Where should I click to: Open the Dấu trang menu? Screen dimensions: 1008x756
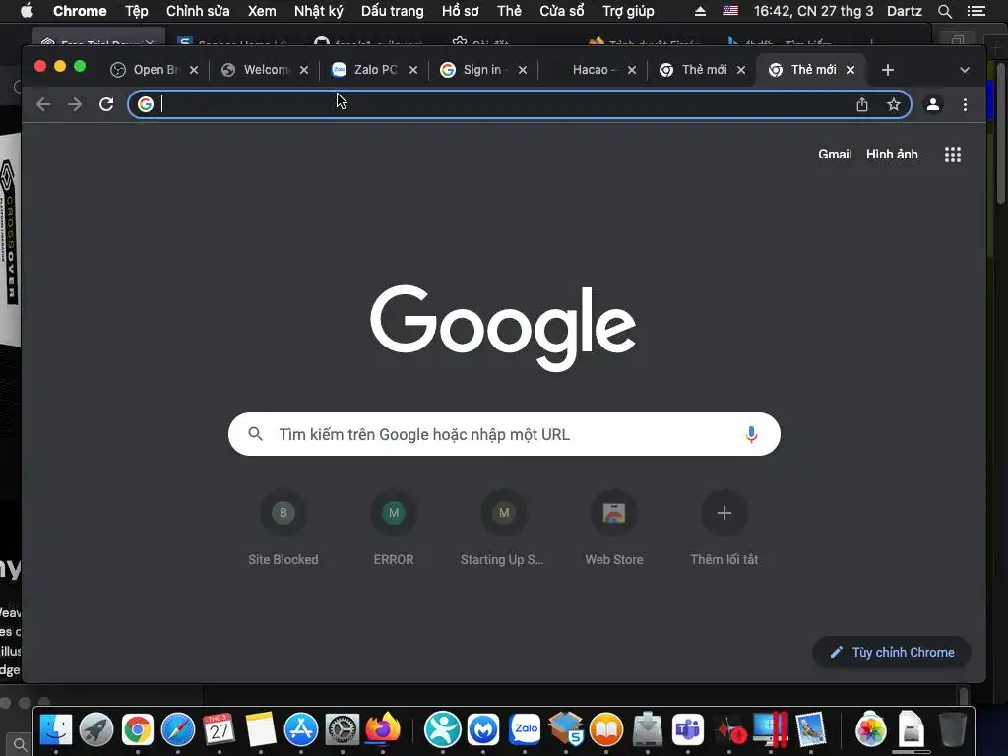click(x=392, y=11)
